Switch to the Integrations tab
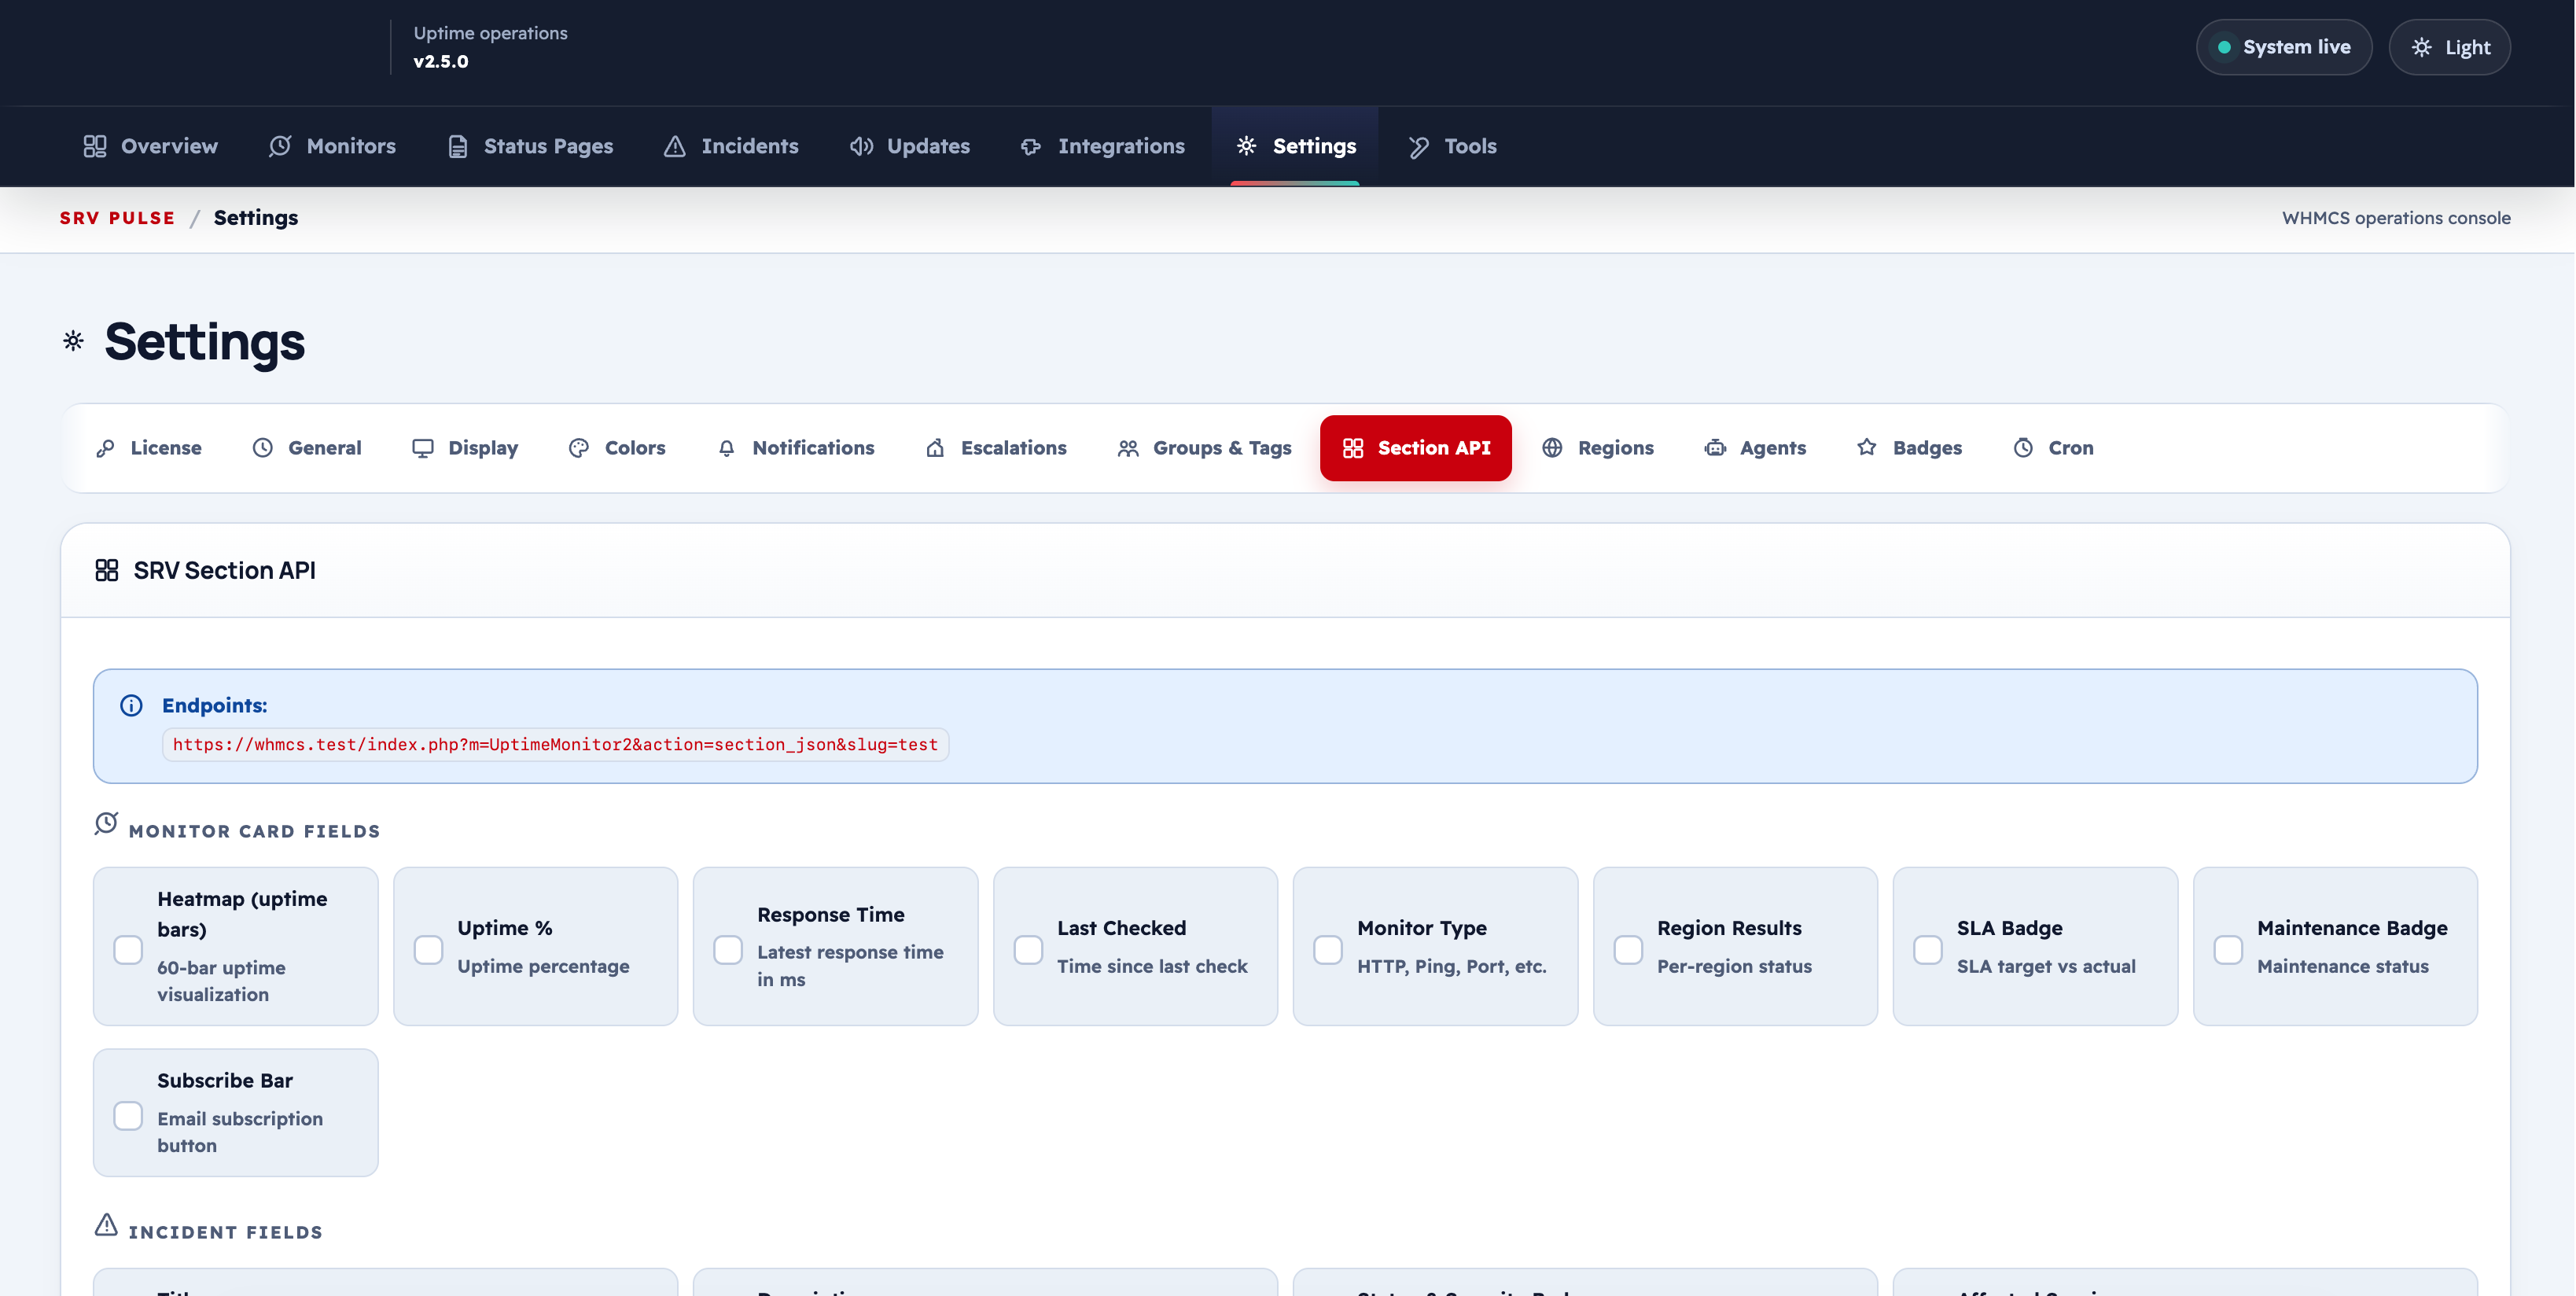This screenshot has width=2576, height=1296. coord(1102,146)
